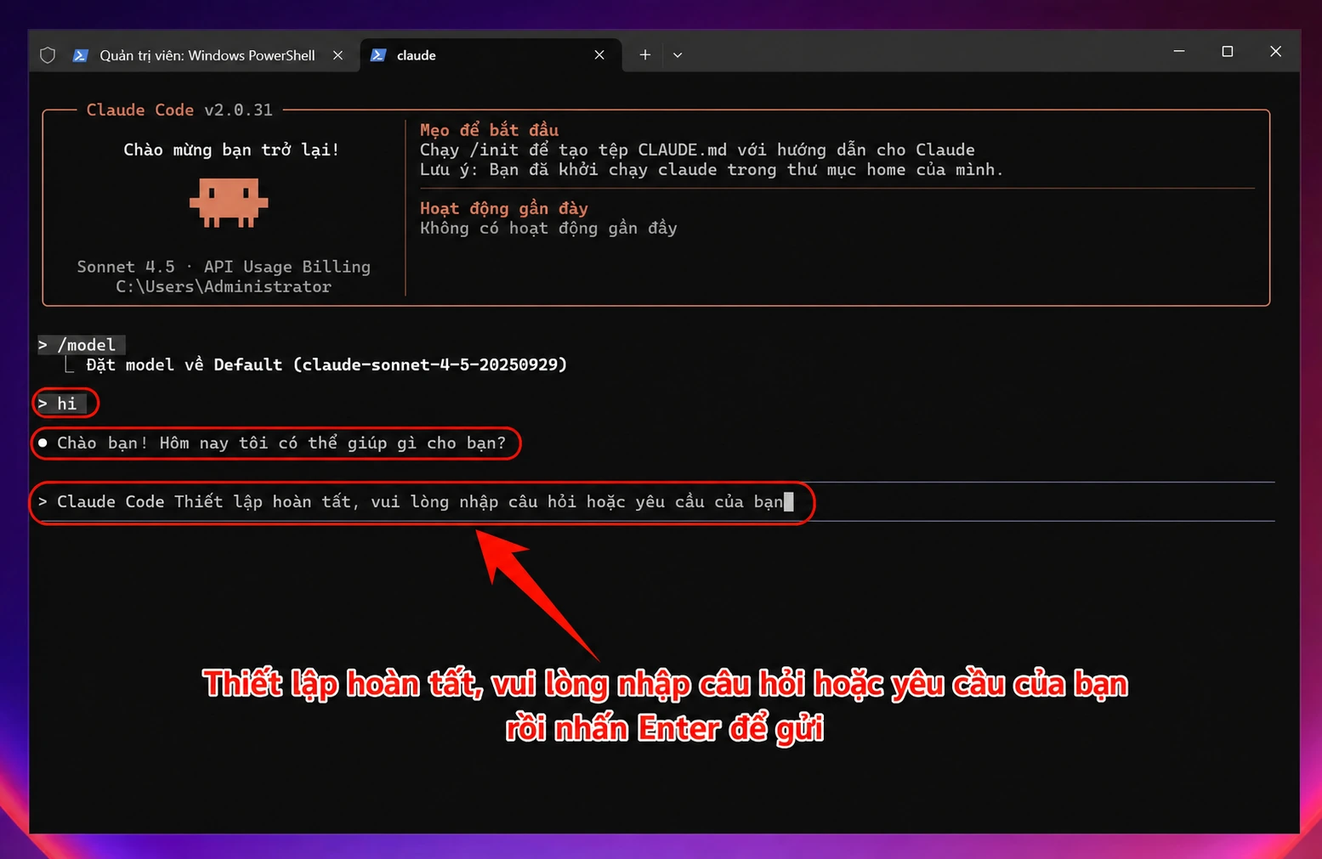Image resolution: width=1322 pixels, height=859 pixels.
Task: Click the 'Chạy /init để tạo tệp CLAUDE.md' line
Action: (x=697, y=150)
